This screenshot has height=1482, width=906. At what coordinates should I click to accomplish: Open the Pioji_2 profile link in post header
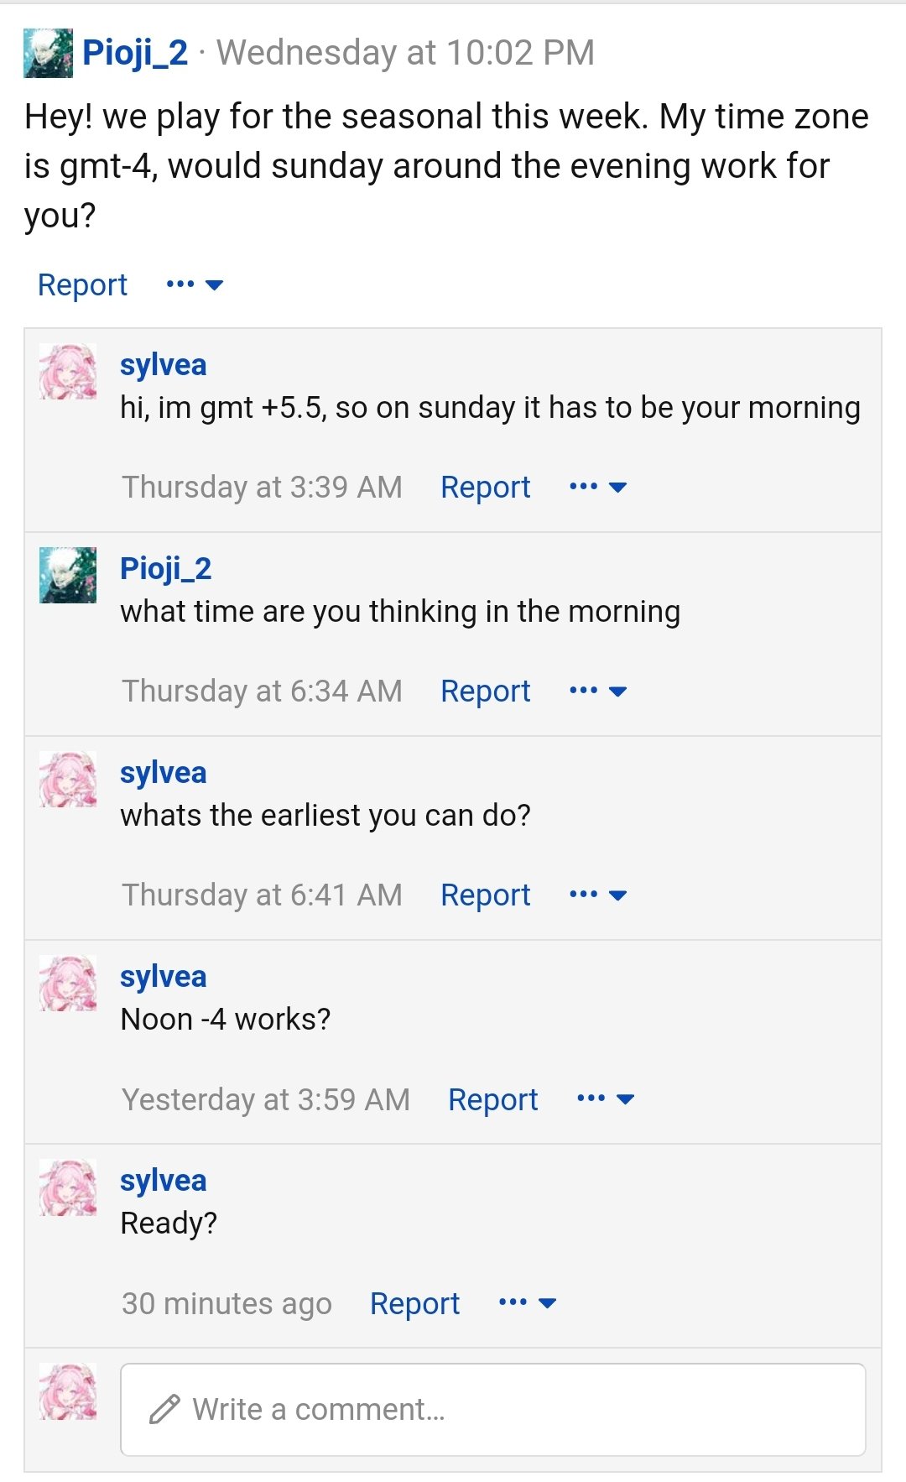click(x=135, y=53)
